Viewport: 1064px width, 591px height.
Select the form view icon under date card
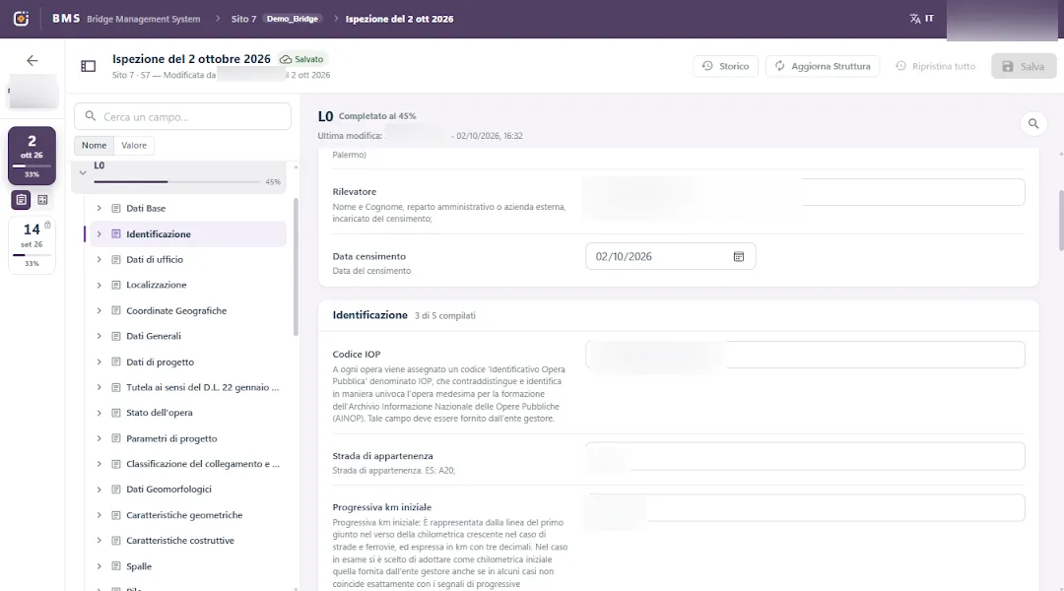pos(21,200)
